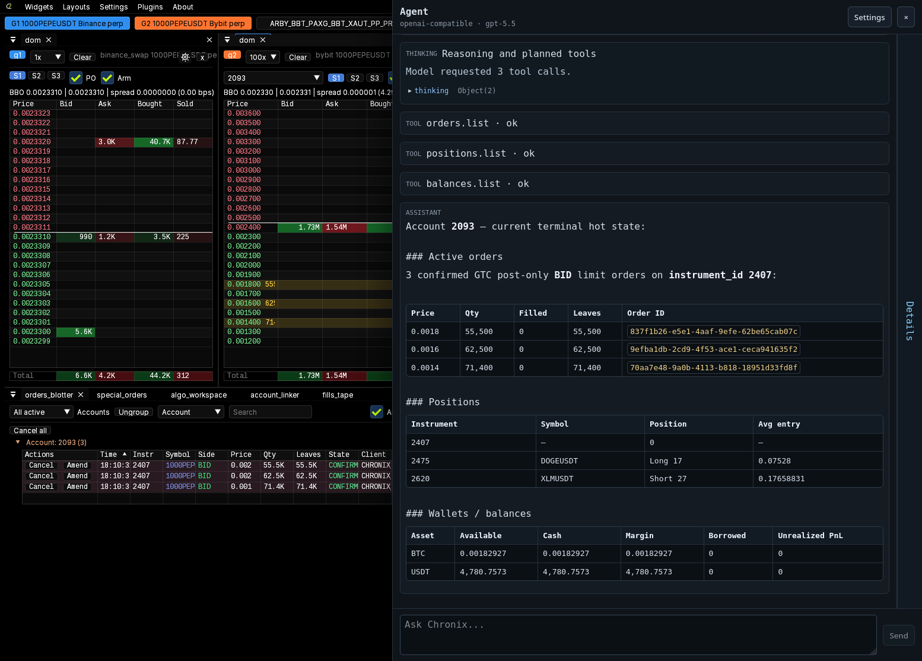Open the 2093 account dropdown
The width and height of the screenshot is (922, 661).
[x=274, y=78]
